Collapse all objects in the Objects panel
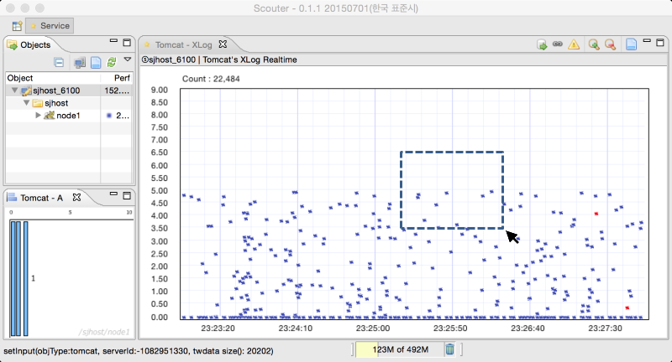Image resolution: width=672 pixels, height=362 pixels. pos(59,62)
